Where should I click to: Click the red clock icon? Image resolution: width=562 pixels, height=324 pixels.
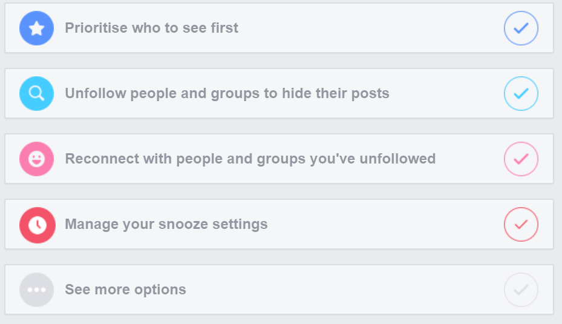coord(38,225)
